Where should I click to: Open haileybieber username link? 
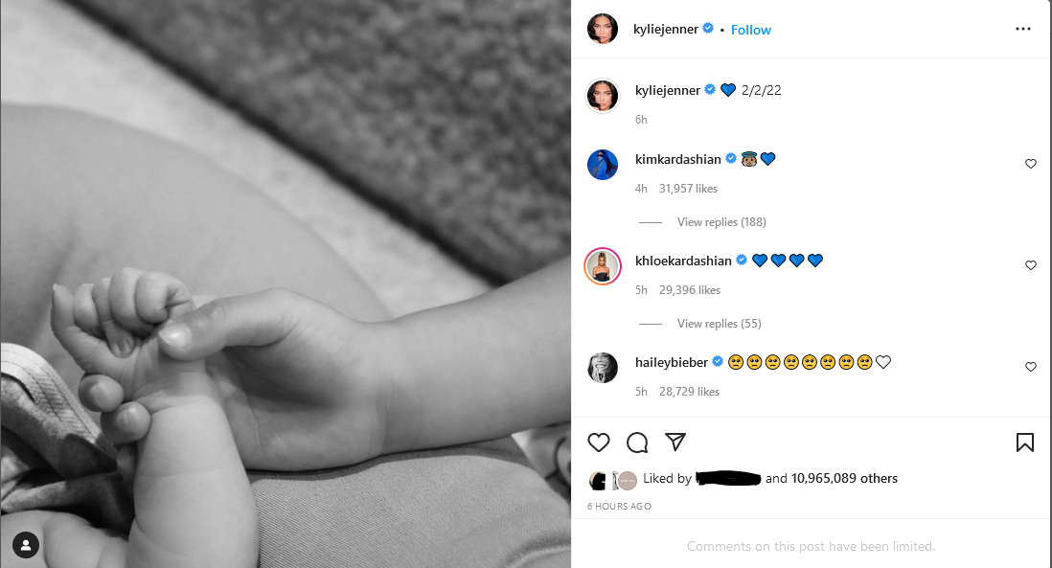click(x=672, y=362)
